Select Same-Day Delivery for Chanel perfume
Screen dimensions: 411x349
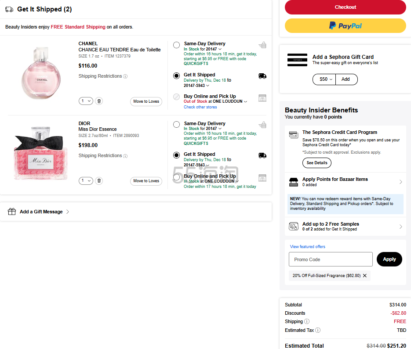point(176,45)
